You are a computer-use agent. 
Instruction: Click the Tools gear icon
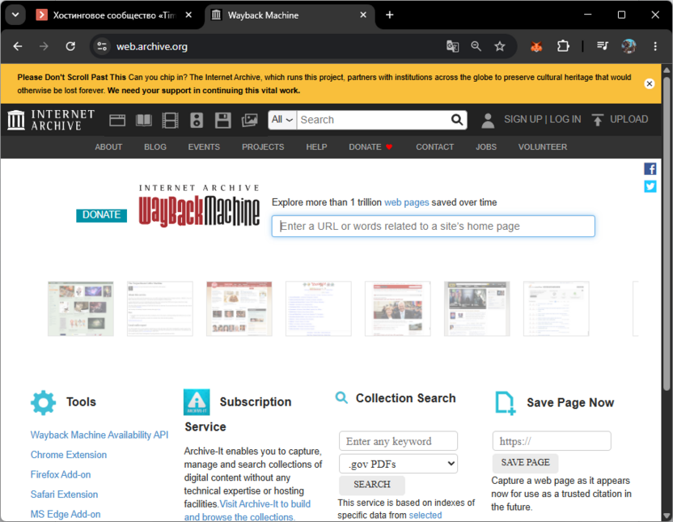(44, 403)
